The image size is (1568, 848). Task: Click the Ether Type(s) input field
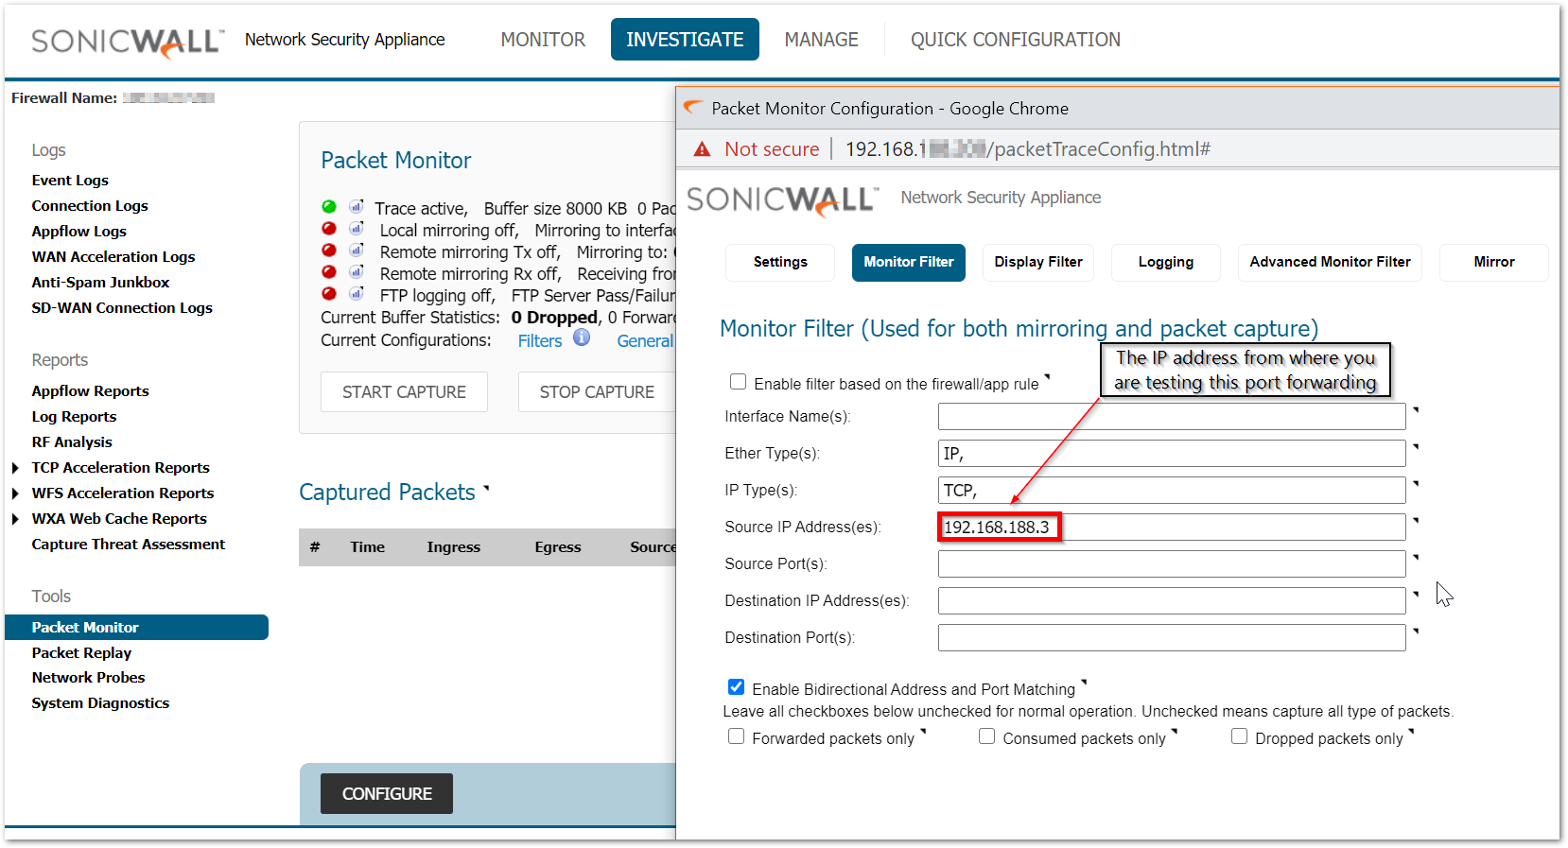(x=1172, y=454)
